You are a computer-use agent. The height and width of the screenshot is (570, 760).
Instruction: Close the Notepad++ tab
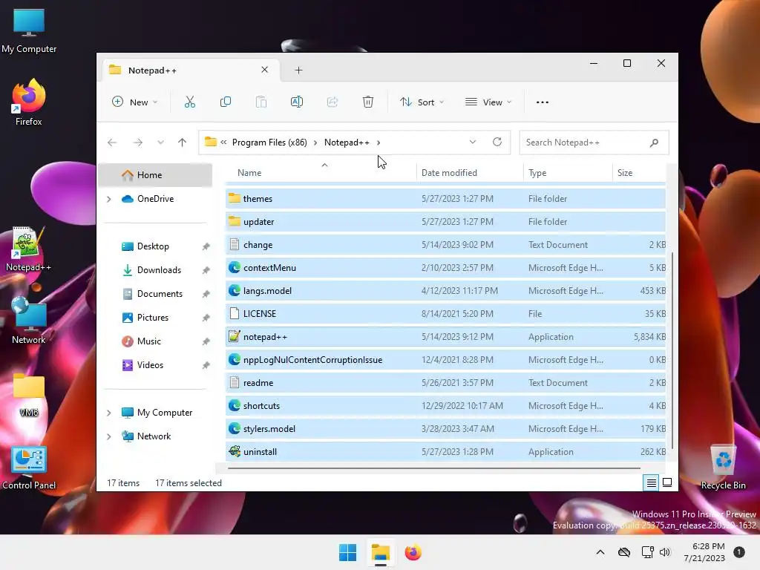tap(265, 70)
